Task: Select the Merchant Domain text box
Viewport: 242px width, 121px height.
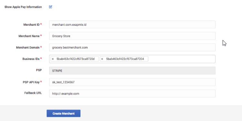Action: tap(132, 47)
